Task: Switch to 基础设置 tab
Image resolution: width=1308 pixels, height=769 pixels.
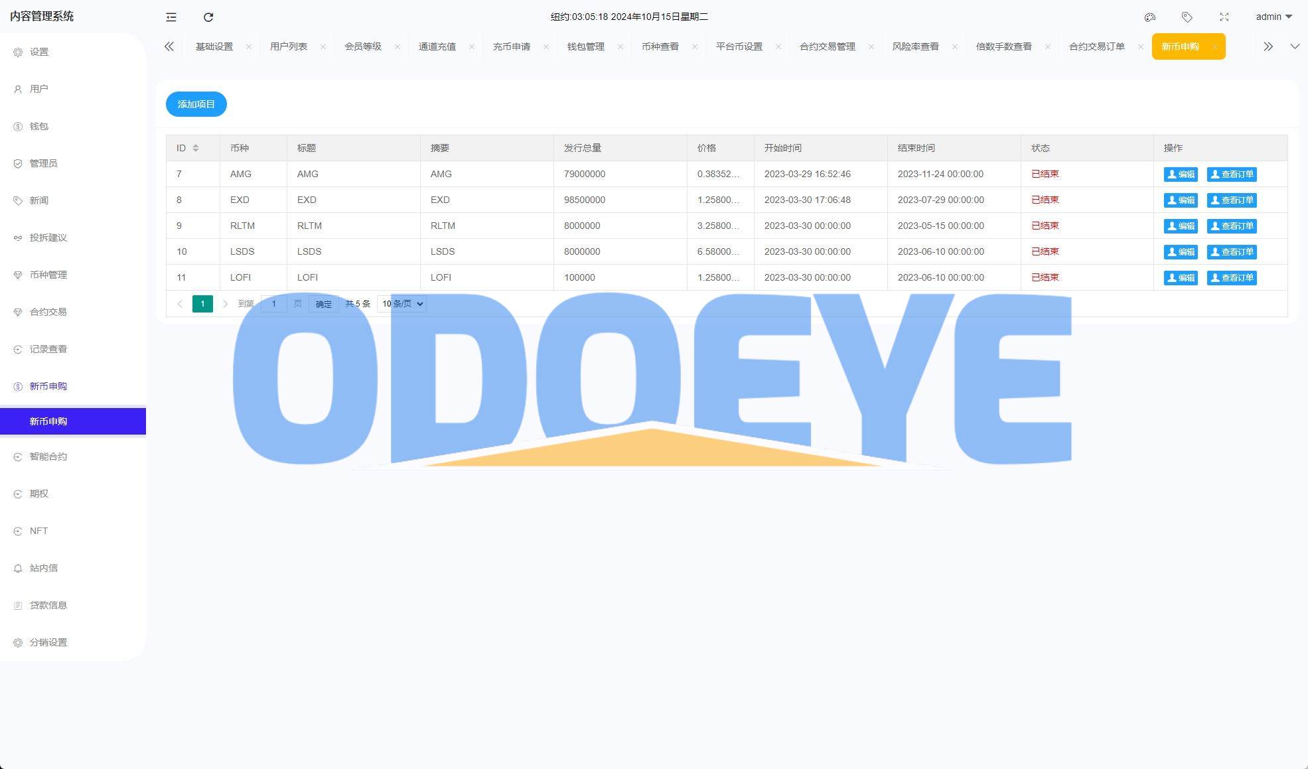Action: tap(214, 46)
